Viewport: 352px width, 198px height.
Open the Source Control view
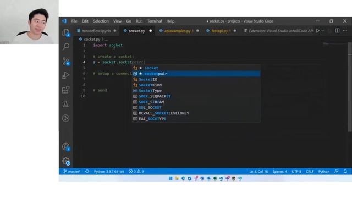pyautogui.click(x=66, y=61)
